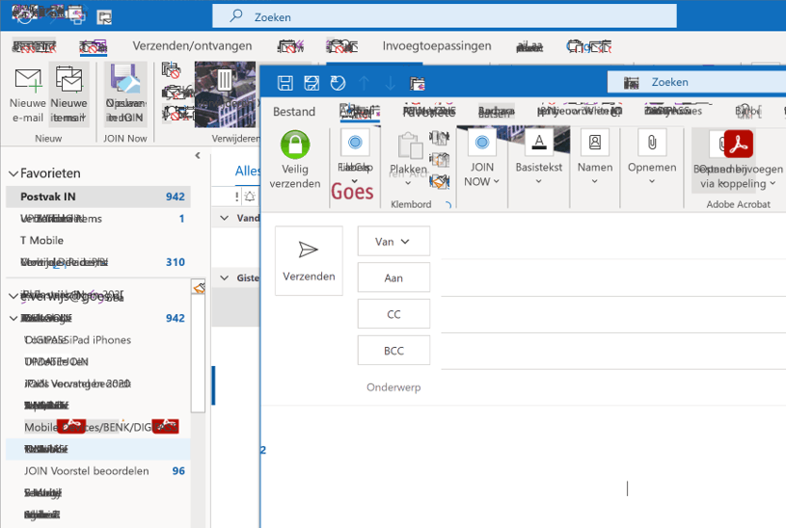Click the Aan recipients button
This screenshot has width=786, height=528.
(393, 277)
